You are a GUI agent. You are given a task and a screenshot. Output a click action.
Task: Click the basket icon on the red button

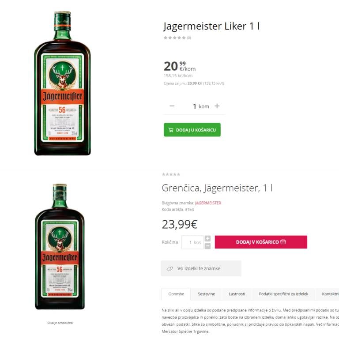[283, 241]
